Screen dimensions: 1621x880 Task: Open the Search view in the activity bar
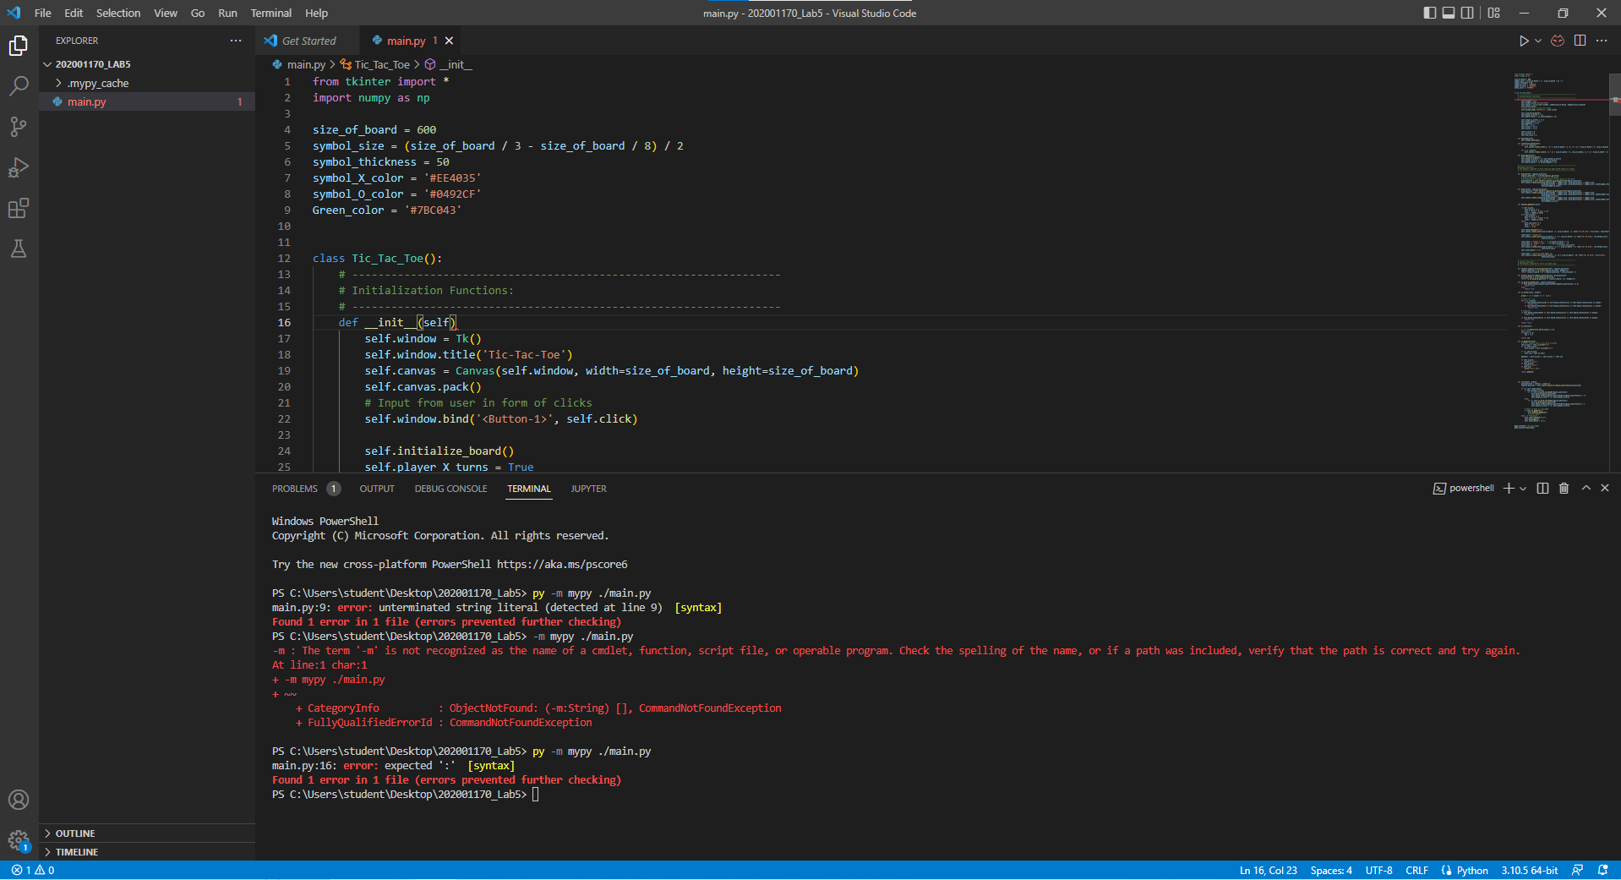(19, 86)
